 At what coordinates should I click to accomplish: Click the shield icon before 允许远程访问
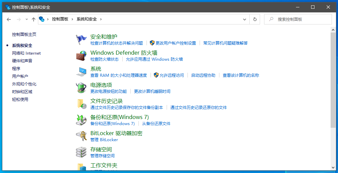point(156,75)
